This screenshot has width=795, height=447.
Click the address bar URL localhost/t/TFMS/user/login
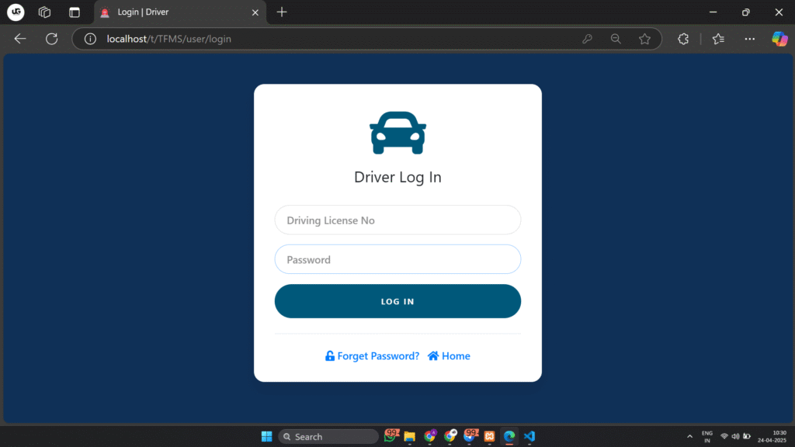[x=168, y=39]
